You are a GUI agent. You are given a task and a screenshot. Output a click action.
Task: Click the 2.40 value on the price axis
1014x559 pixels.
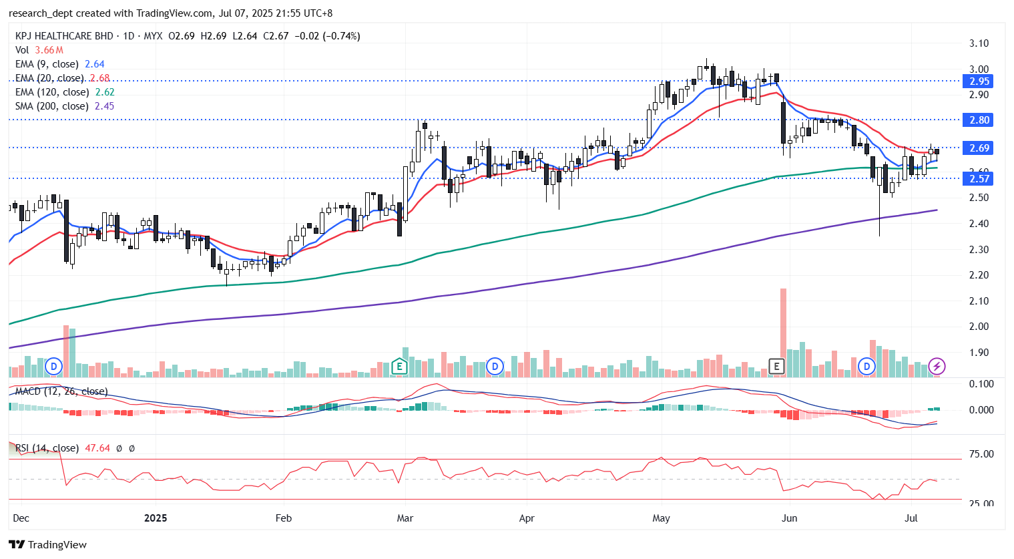coord(979,224)
